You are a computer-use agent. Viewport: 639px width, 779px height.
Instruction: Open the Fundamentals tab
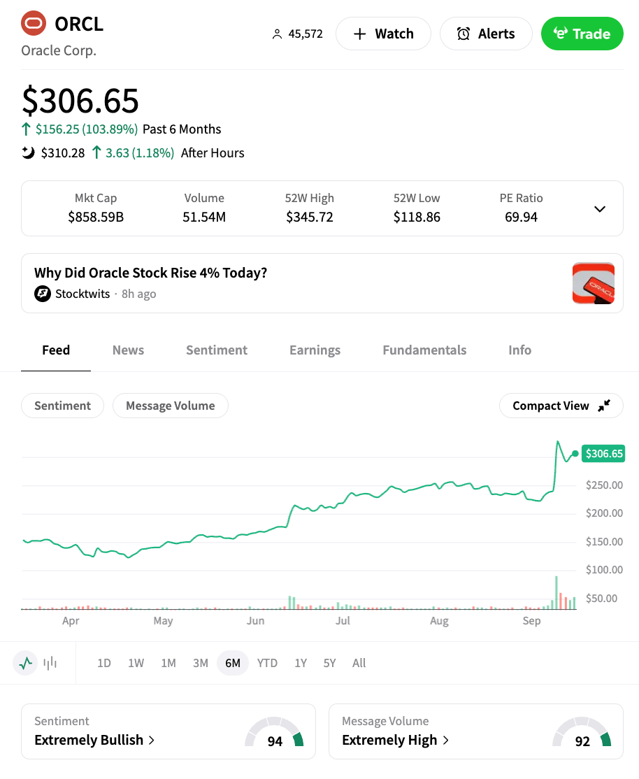tap(424, 350)
